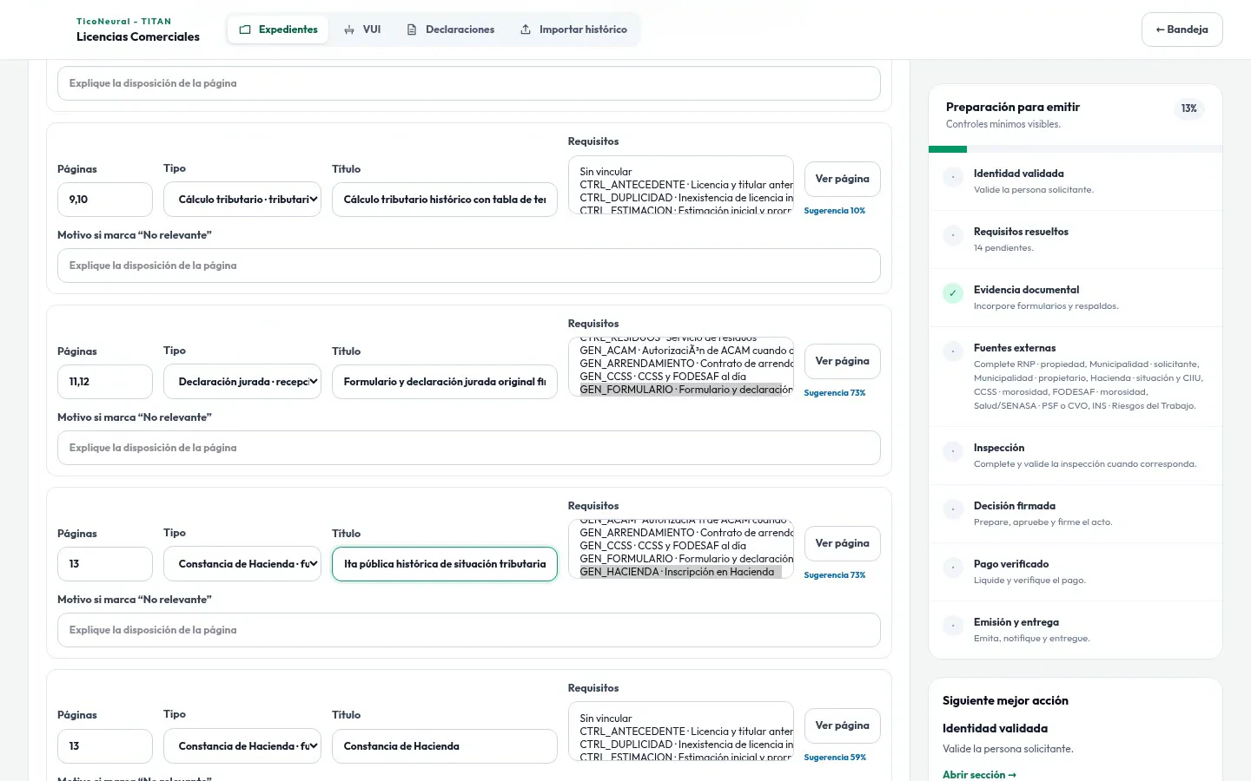Screen dimensions: 1251x781
Task: Open Requisitos resueltos checklist item
Action: pos(1076,240)
